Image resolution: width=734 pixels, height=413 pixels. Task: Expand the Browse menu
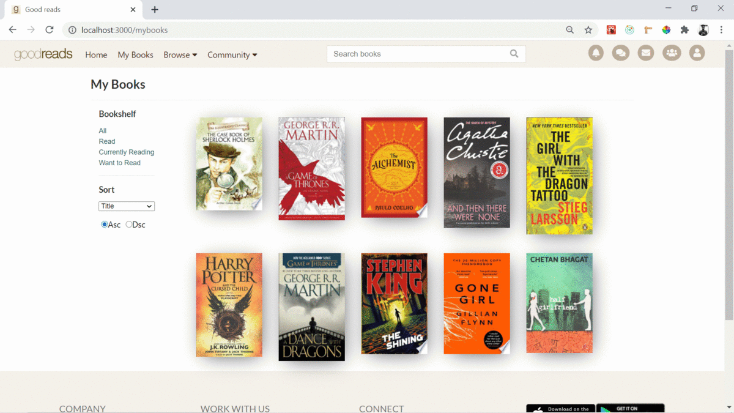[180, 54]
